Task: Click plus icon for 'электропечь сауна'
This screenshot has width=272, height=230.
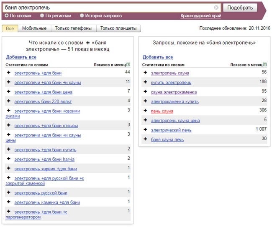Action: [x=145, y=73]
